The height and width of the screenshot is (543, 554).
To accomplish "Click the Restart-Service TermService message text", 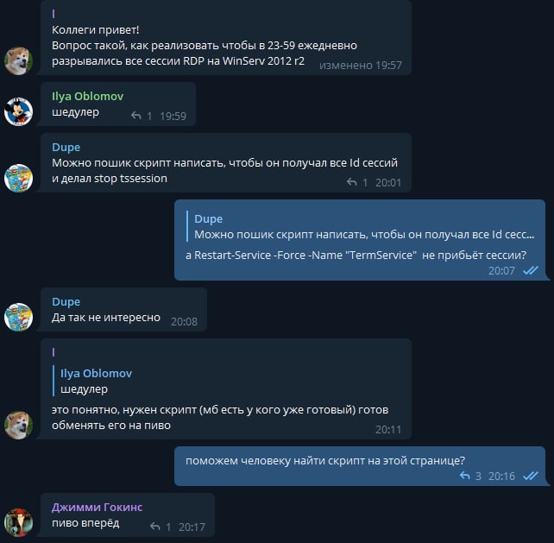I will tap(356, 255).
